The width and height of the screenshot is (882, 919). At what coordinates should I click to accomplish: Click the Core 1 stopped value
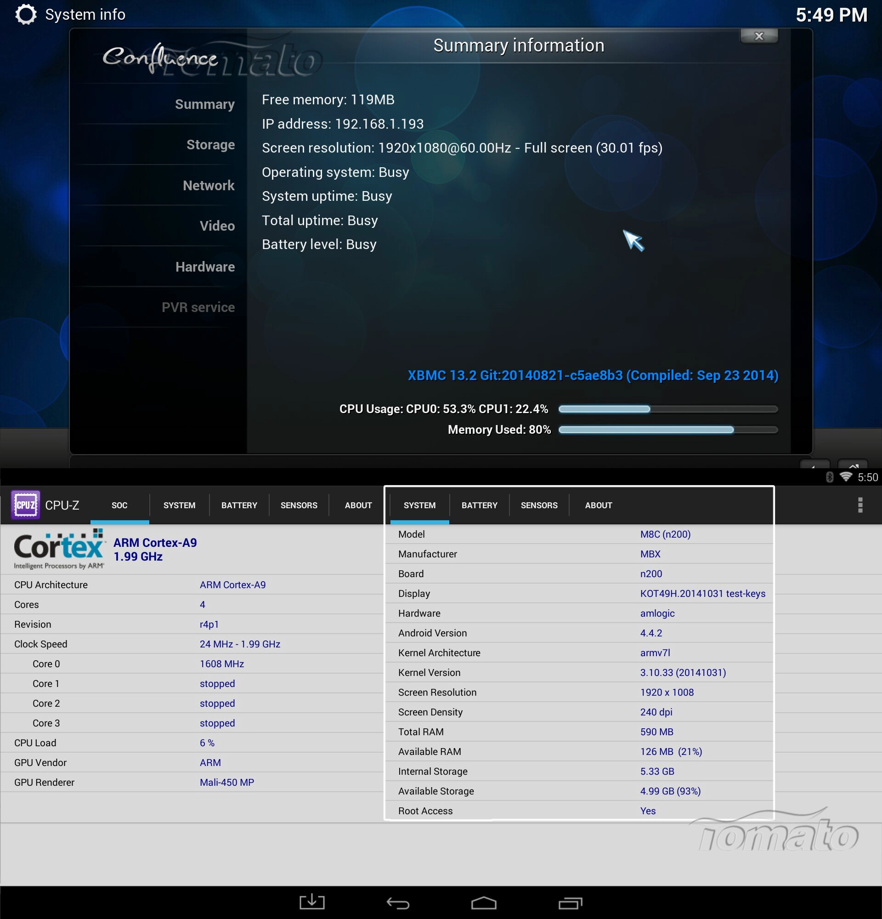[217, 684]
